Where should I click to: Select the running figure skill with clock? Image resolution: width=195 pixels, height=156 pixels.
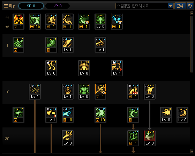click(100, 89)
